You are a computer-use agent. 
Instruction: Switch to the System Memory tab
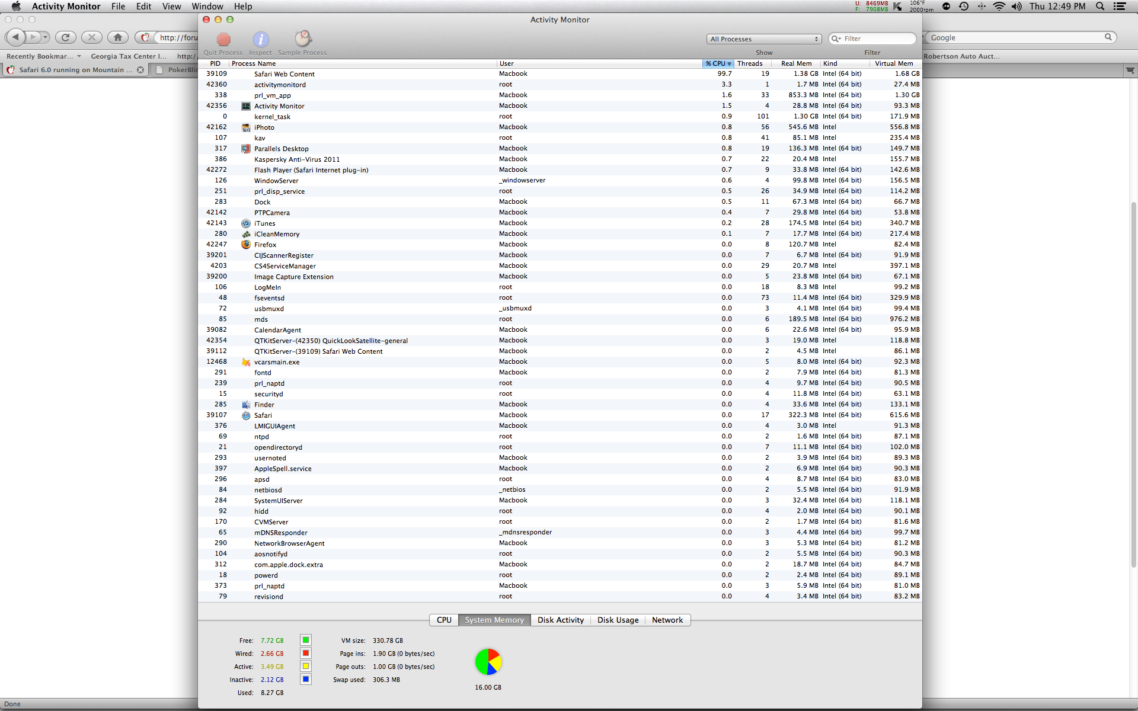pos(494,620)
